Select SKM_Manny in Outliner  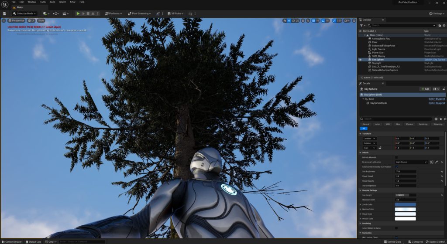coord(378,56)
